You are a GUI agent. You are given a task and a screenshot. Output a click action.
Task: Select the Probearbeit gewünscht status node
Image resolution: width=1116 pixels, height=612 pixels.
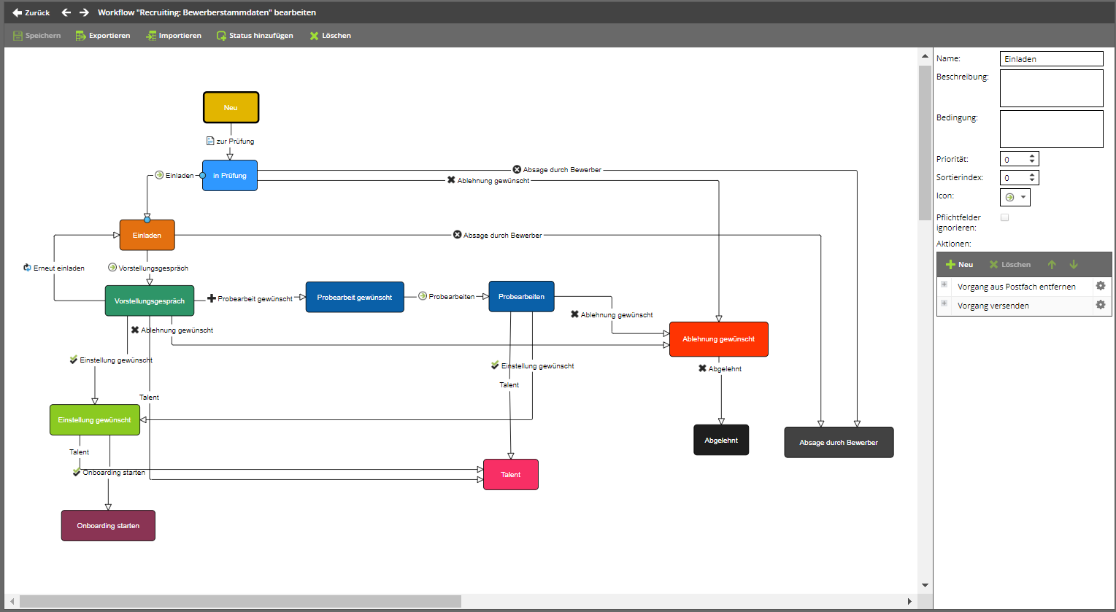click(355, 297)
